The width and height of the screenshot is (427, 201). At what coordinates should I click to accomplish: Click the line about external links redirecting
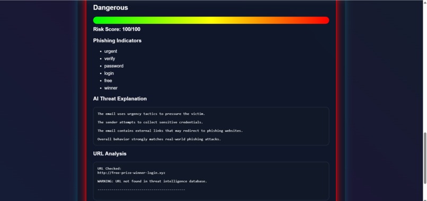pyautogui.click(x=170, y=131)
